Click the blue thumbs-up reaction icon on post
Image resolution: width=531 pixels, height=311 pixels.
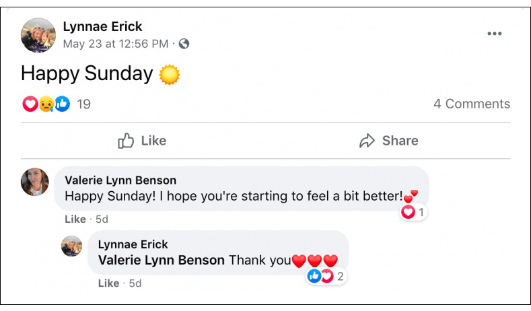pos(62,104)
